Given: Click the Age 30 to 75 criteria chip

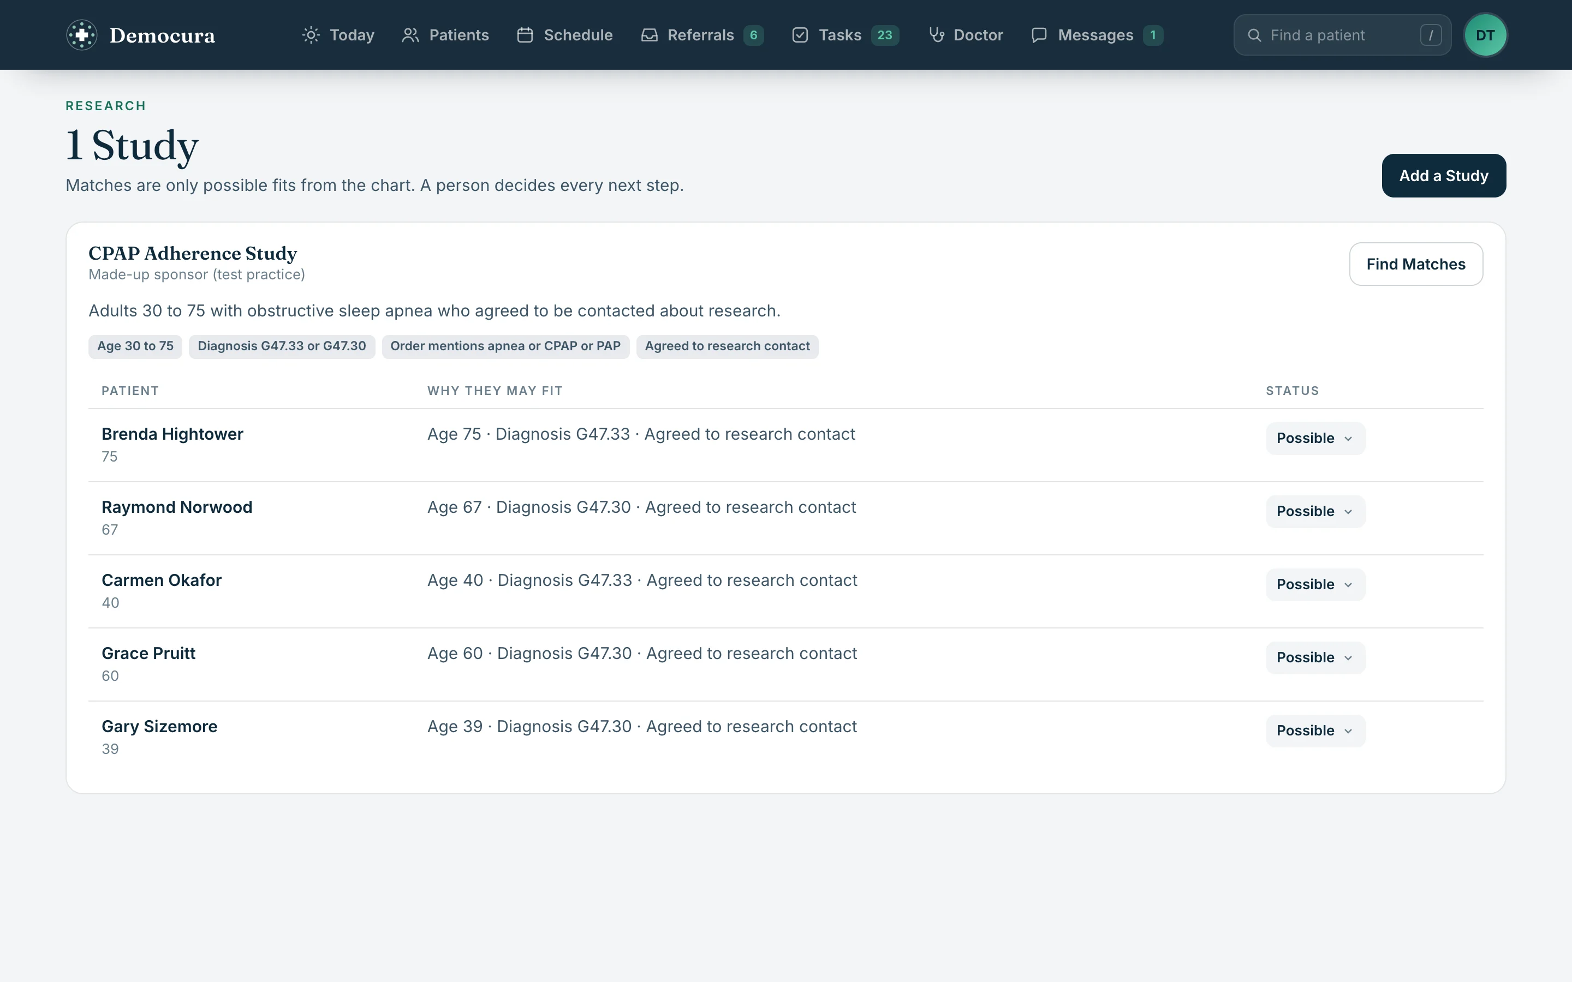Looking at the screenshot, I should point(135,346).
